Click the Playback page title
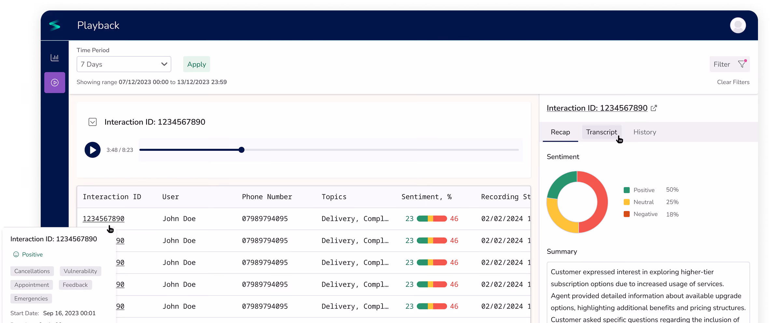Image resolution: width=771 pixels, height=323 pixels. point(98,25)
